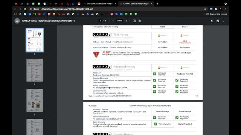Click Warranty Voided text
The height and width of the screenshot is (135, 241).
[185, 124]
